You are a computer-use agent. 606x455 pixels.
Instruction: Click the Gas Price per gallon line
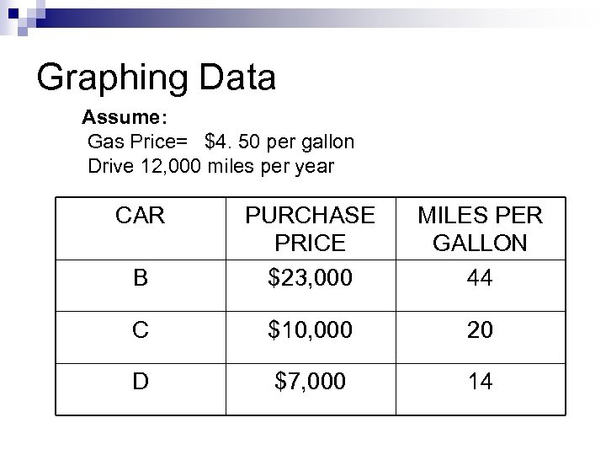221,142
